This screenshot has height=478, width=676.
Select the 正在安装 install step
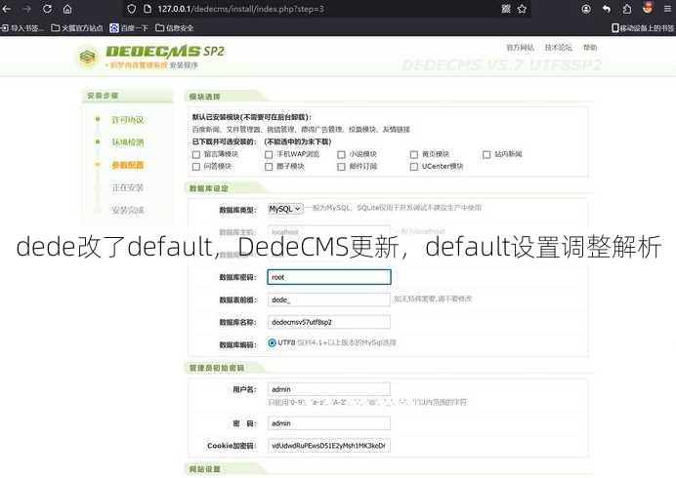point(128,187)
